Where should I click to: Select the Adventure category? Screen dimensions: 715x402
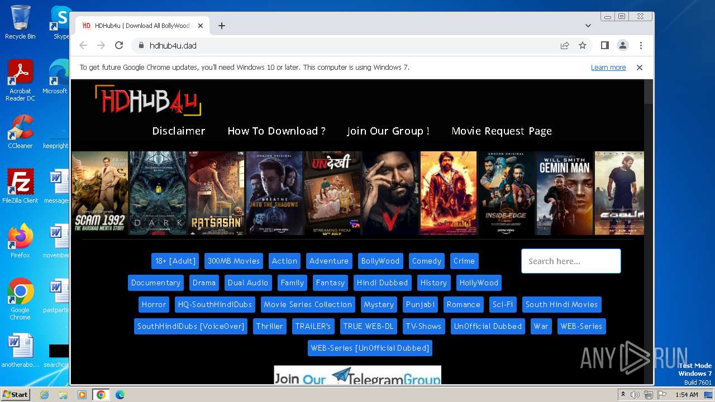329,261
